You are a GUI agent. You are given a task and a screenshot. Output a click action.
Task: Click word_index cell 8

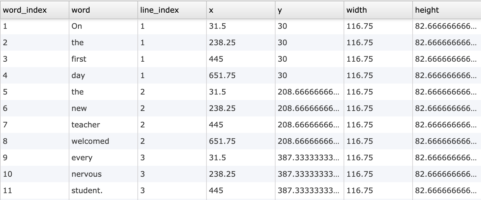[x=34, y=141]
